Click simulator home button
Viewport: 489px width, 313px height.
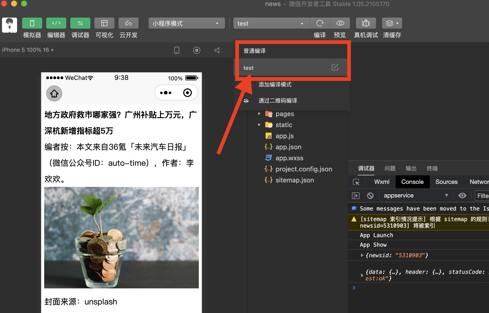tap(54, 93)
